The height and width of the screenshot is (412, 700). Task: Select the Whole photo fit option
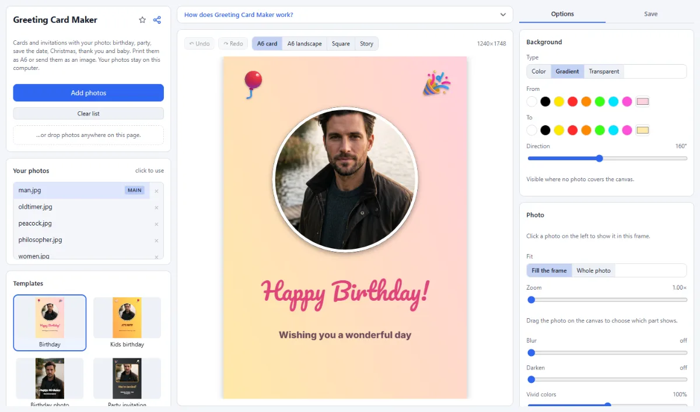pyautogui.click(x=593, y=270)
